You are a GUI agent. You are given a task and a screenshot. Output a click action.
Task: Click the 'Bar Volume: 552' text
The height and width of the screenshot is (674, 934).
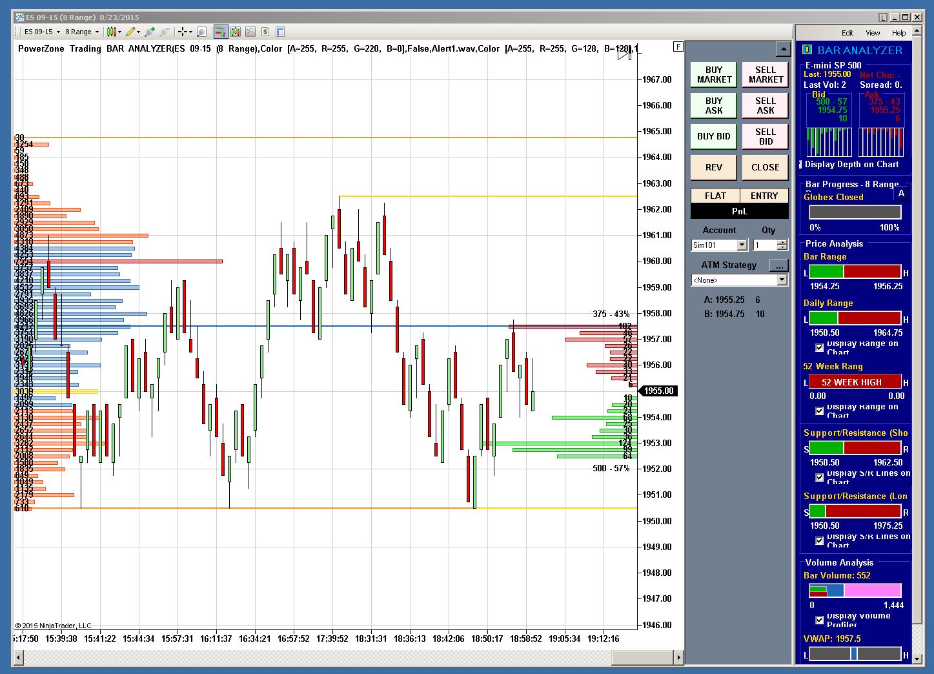point(837,575)
